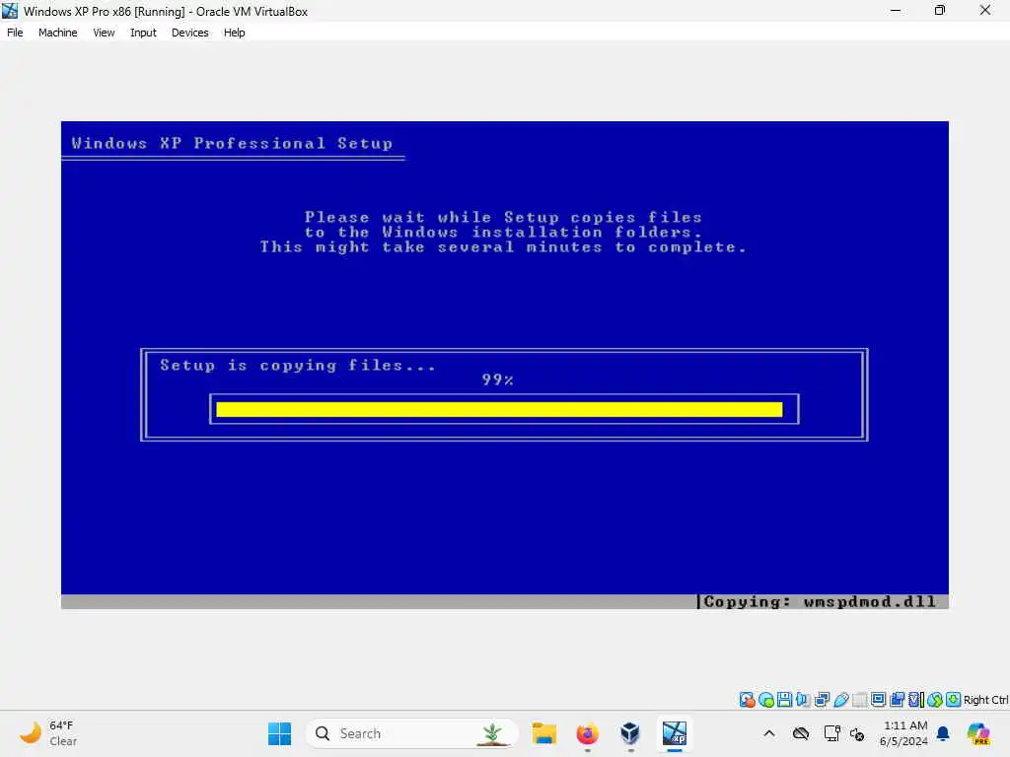Click the V virtualization CPU status icon
Screen dimensions: 1010x757
915,700
